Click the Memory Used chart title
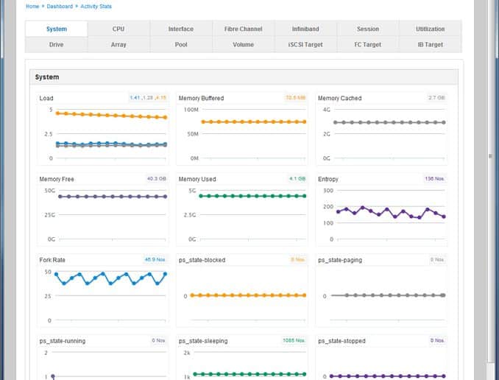This screenshot has height=380, width=499. [x=197, y=179]
